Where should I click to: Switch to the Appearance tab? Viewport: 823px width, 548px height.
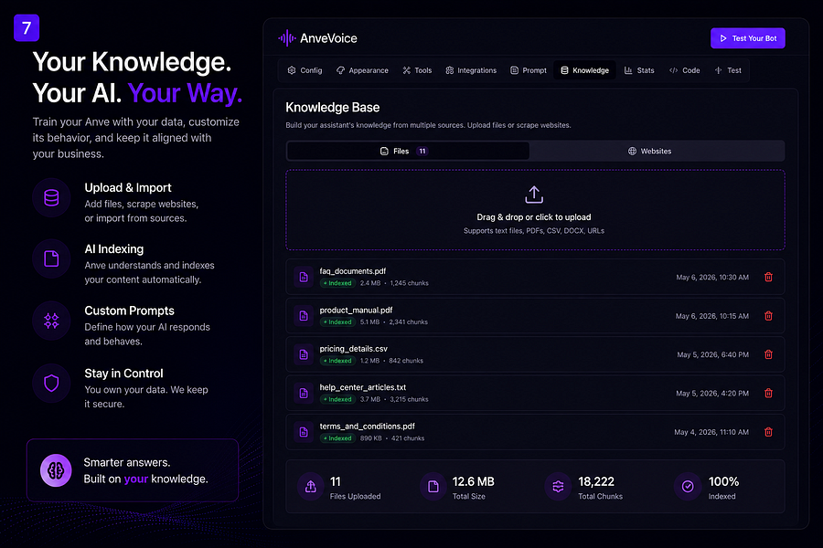click(x=362, y=70)
